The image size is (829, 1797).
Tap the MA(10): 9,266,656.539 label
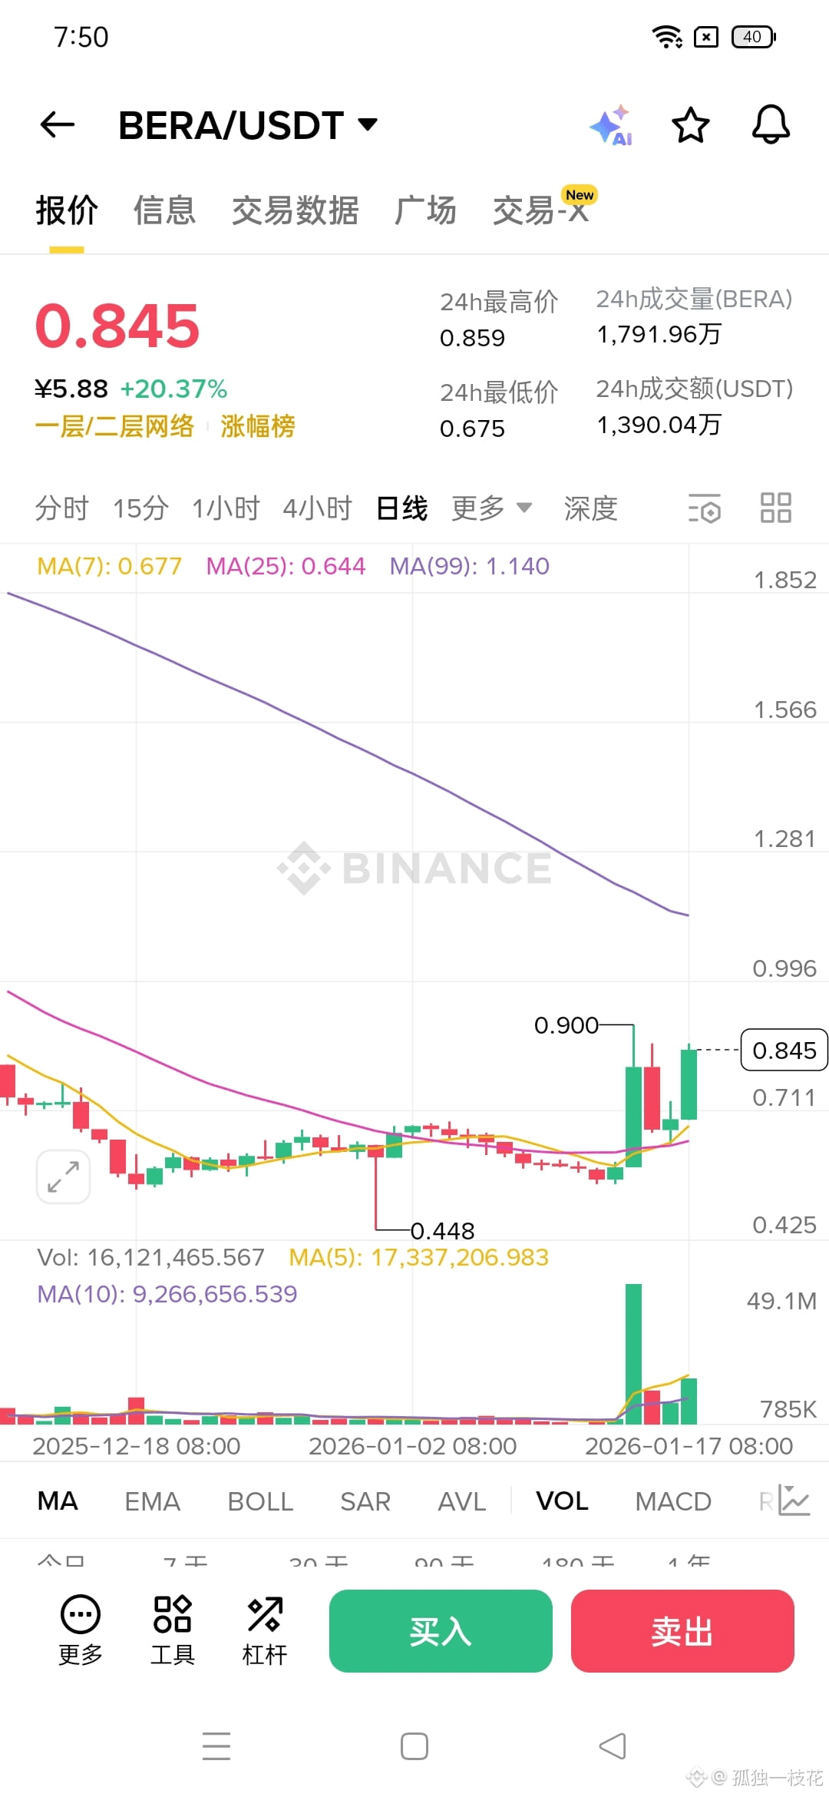click(x=167, y=1294)
